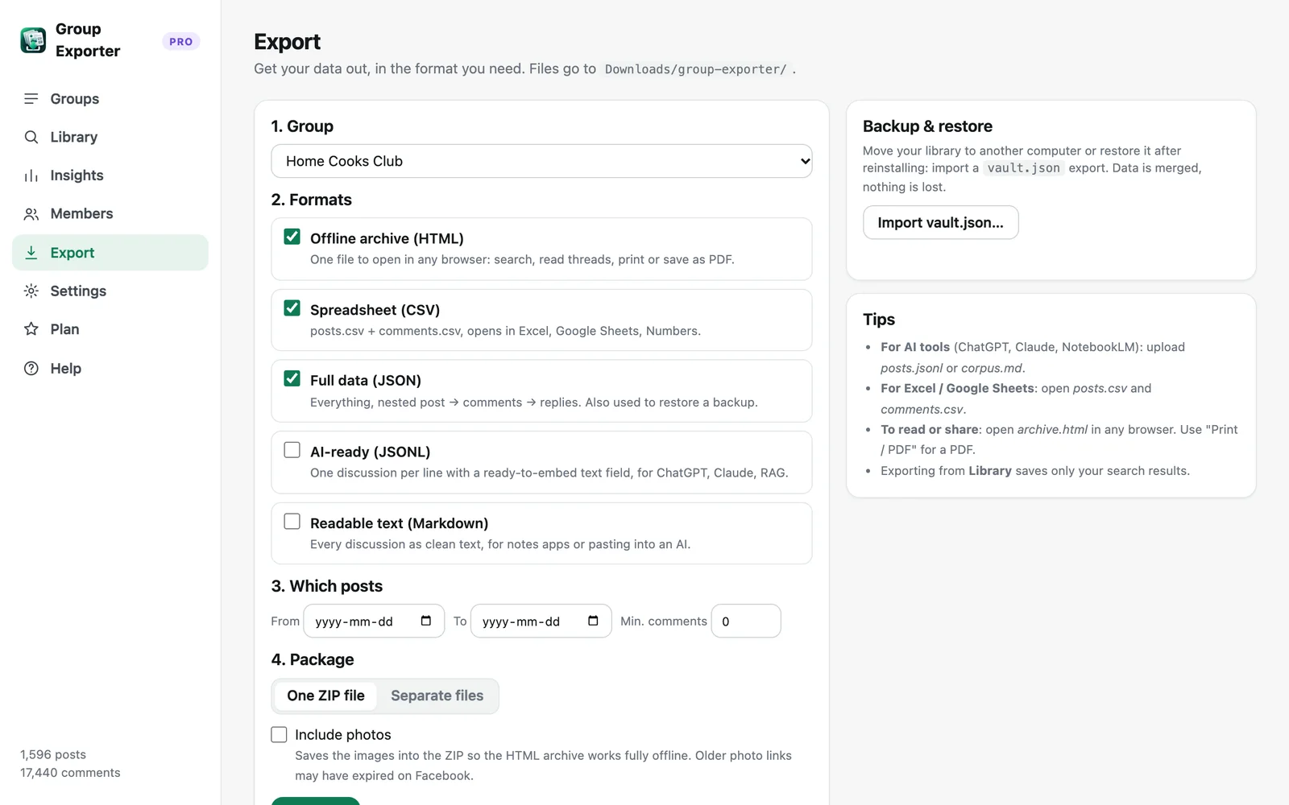Screen dimensions: 1289x805
Task: Open the Members page label
Action: 81,213
